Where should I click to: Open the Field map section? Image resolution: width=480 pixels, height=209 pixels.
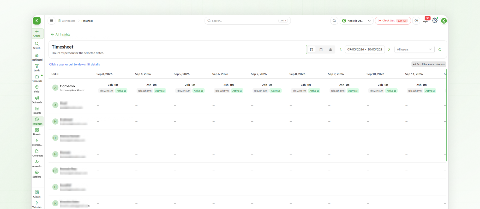click(x=37, y=89)
